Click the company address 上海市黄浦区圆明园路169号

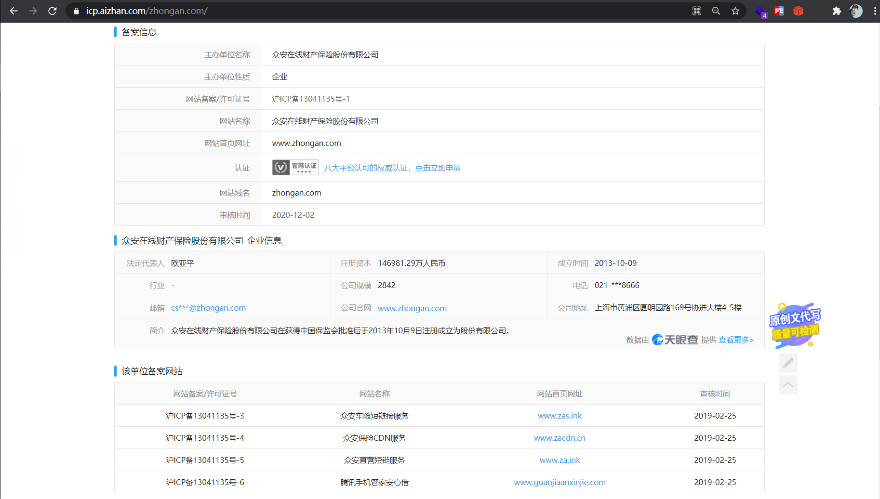click(x=668, y=307)
